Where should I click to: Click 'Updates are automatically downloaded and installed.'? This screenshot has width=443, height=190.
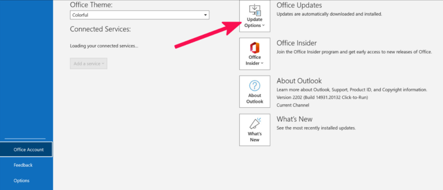point(329,14)
